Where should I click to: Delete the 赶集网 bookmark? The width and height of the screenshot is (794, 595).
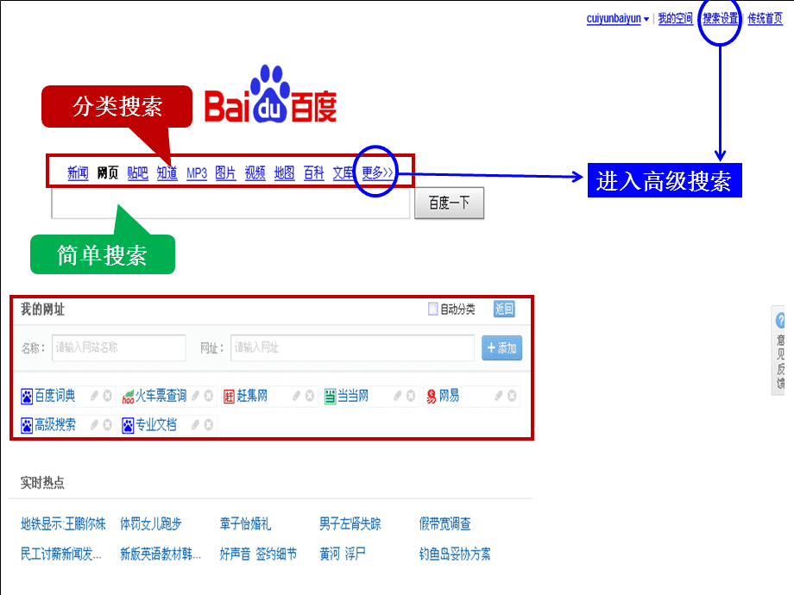coord(310,396)
